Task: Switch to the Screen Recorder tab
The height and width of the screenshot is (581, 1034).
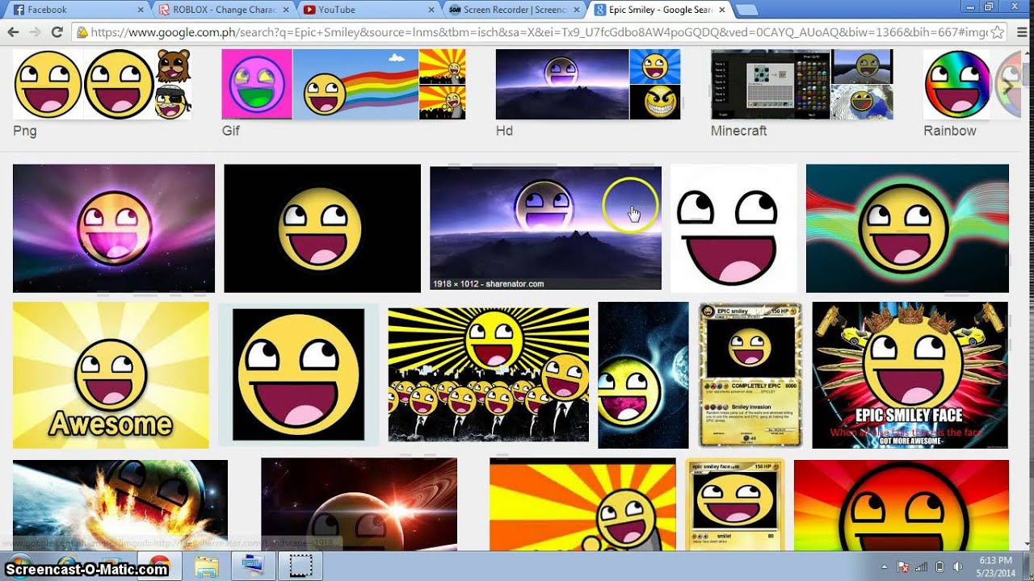Action: tap(512, 10)
